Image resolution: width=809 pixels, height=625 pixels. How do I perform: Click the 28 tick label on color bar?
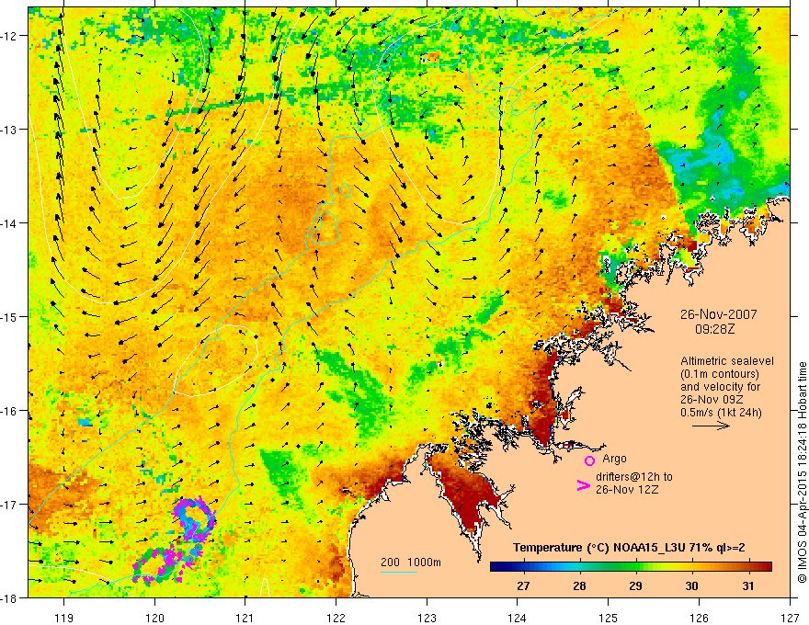pos(579,585)
